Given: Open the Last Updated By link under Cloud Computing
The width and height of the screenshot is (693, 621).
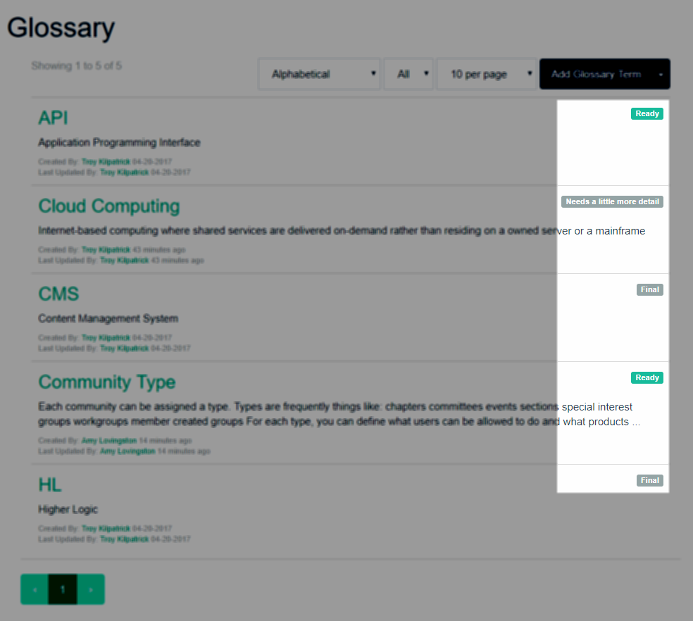Looking at the screenshot, I should pyautogui.click(x=124, y=261).
